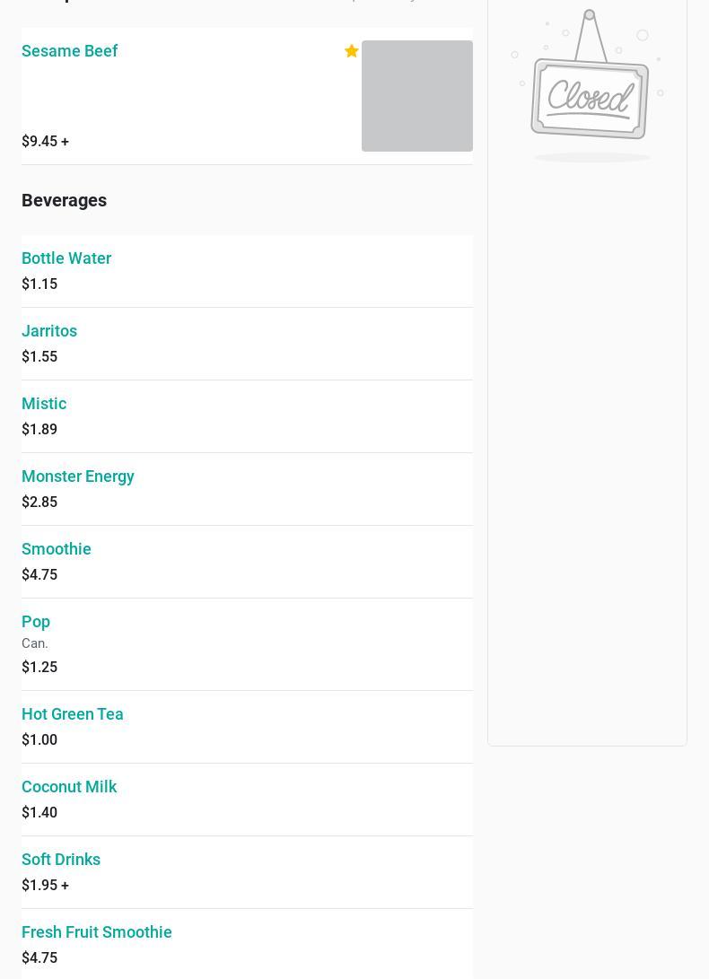Image resolution: width=709 pixels, height=979 pixels.
Task: Click the $1.95 + Soft Drinks price
Action: [x=45, y=886]
